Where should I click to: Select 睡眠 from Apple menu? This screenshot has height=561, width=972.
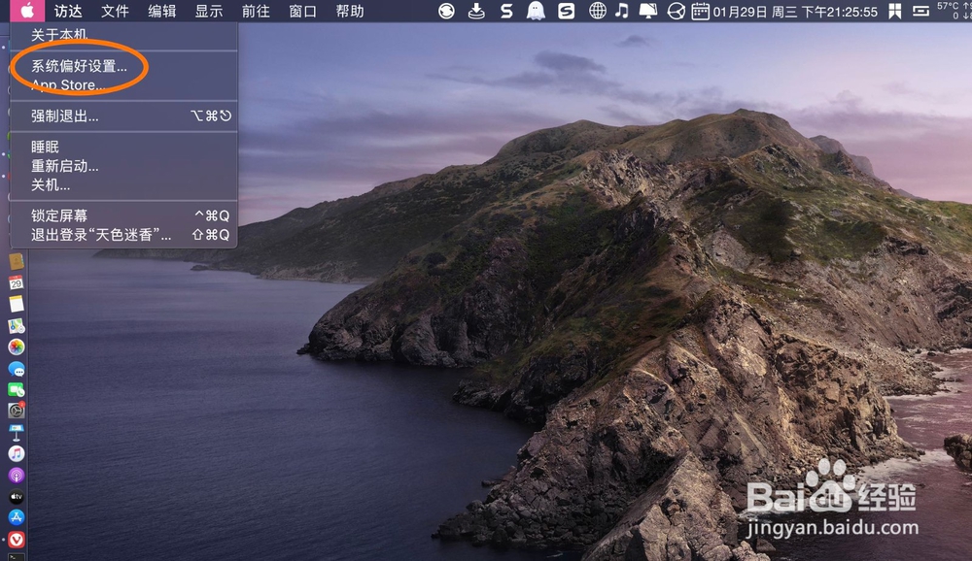(x=124, y=147)
